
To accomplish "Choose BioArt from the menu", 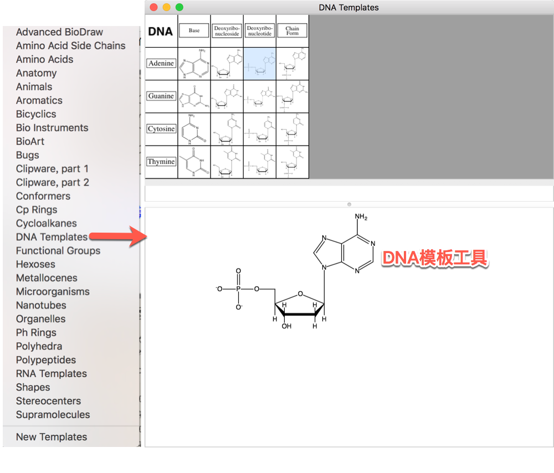I will (x=30, y=141).
